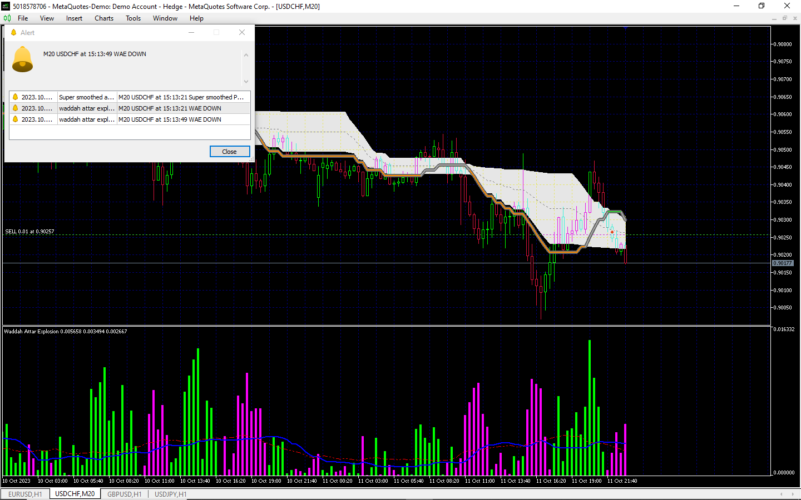Click the Alert dialog resize grip
801x500 pixels.
click(252, 160)
